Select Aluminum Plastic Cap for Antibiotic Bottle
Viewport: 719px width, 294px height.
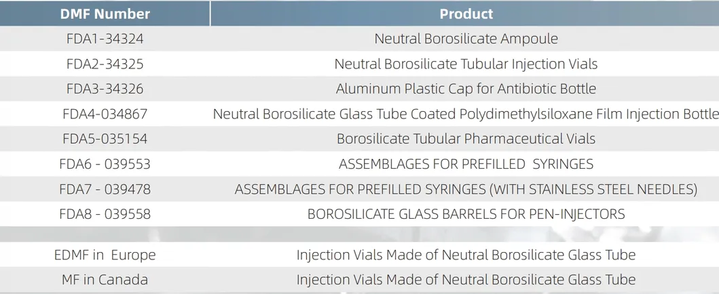pyautogui.click(x=466, y=89)
